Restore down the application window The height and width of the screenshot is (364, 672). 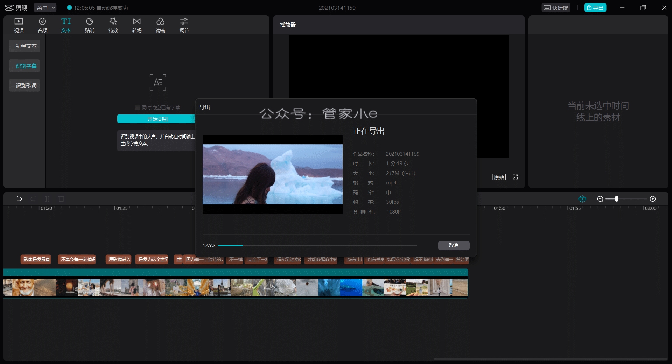pos(643,8)
